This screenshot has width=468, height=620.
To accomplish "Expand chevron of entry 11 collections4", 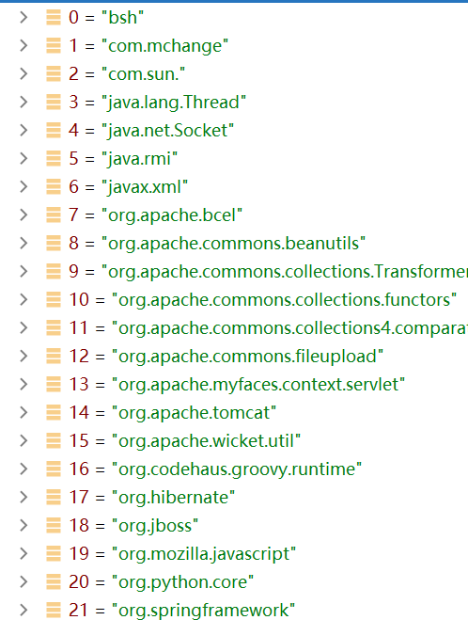I will tap(23, 327).
